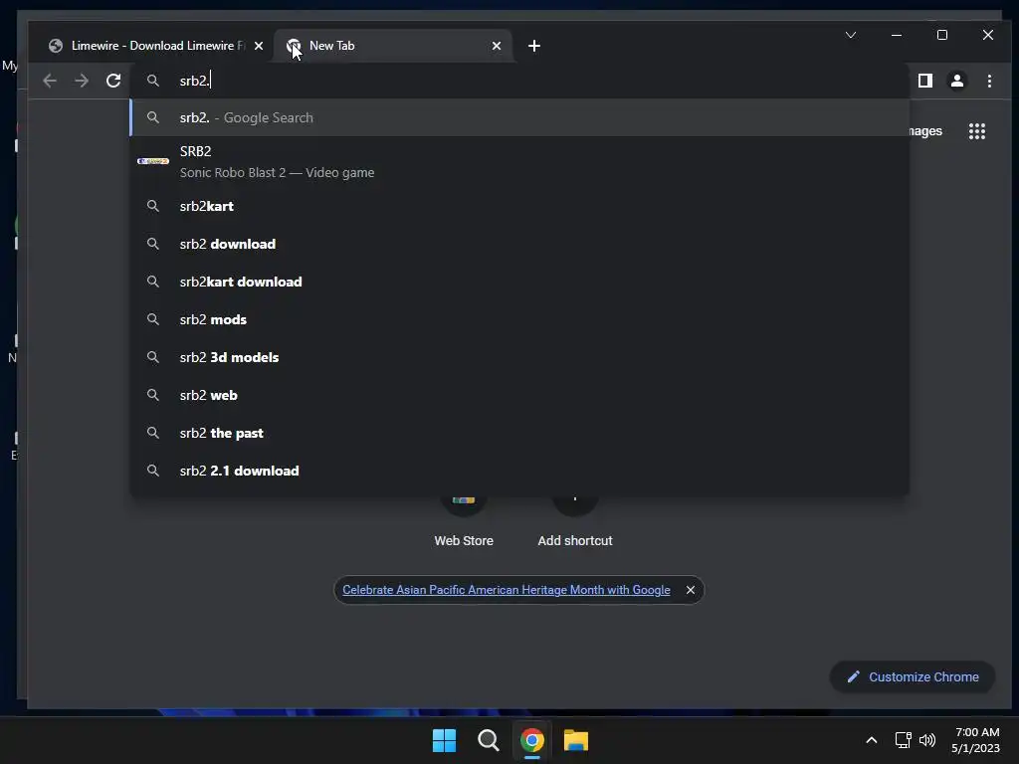Open the Windows Start menu
1019x764 pixels.
click(444, 740)
